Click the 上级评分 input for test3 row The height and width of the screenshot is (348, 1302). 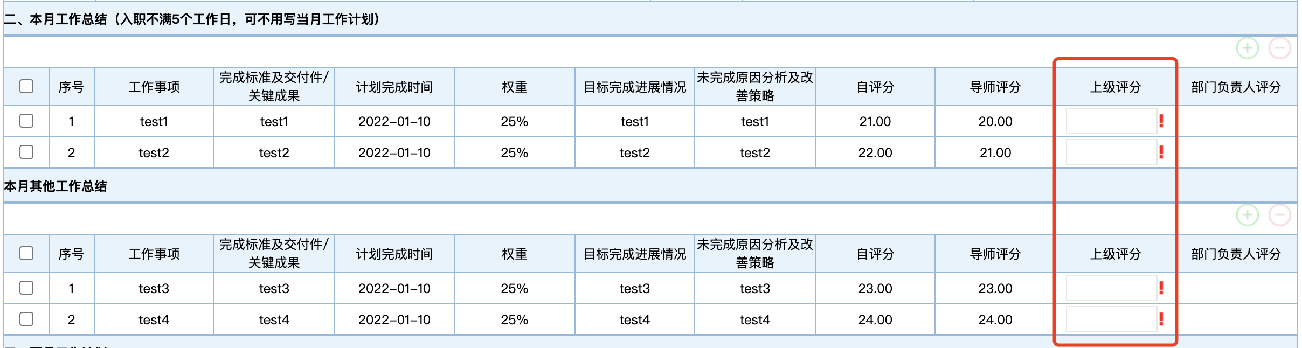[1111, 288]
